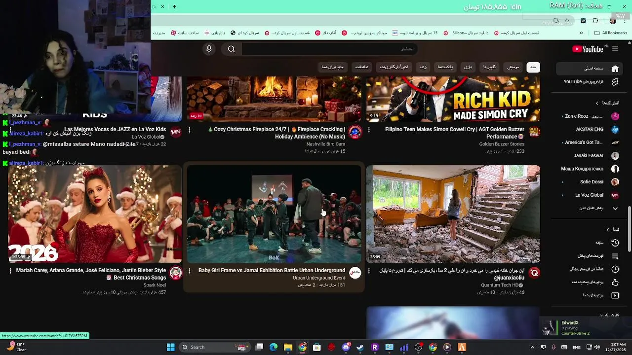
Task: Select the Music (موسیقی) filter chip
Action: click(513, 67)
